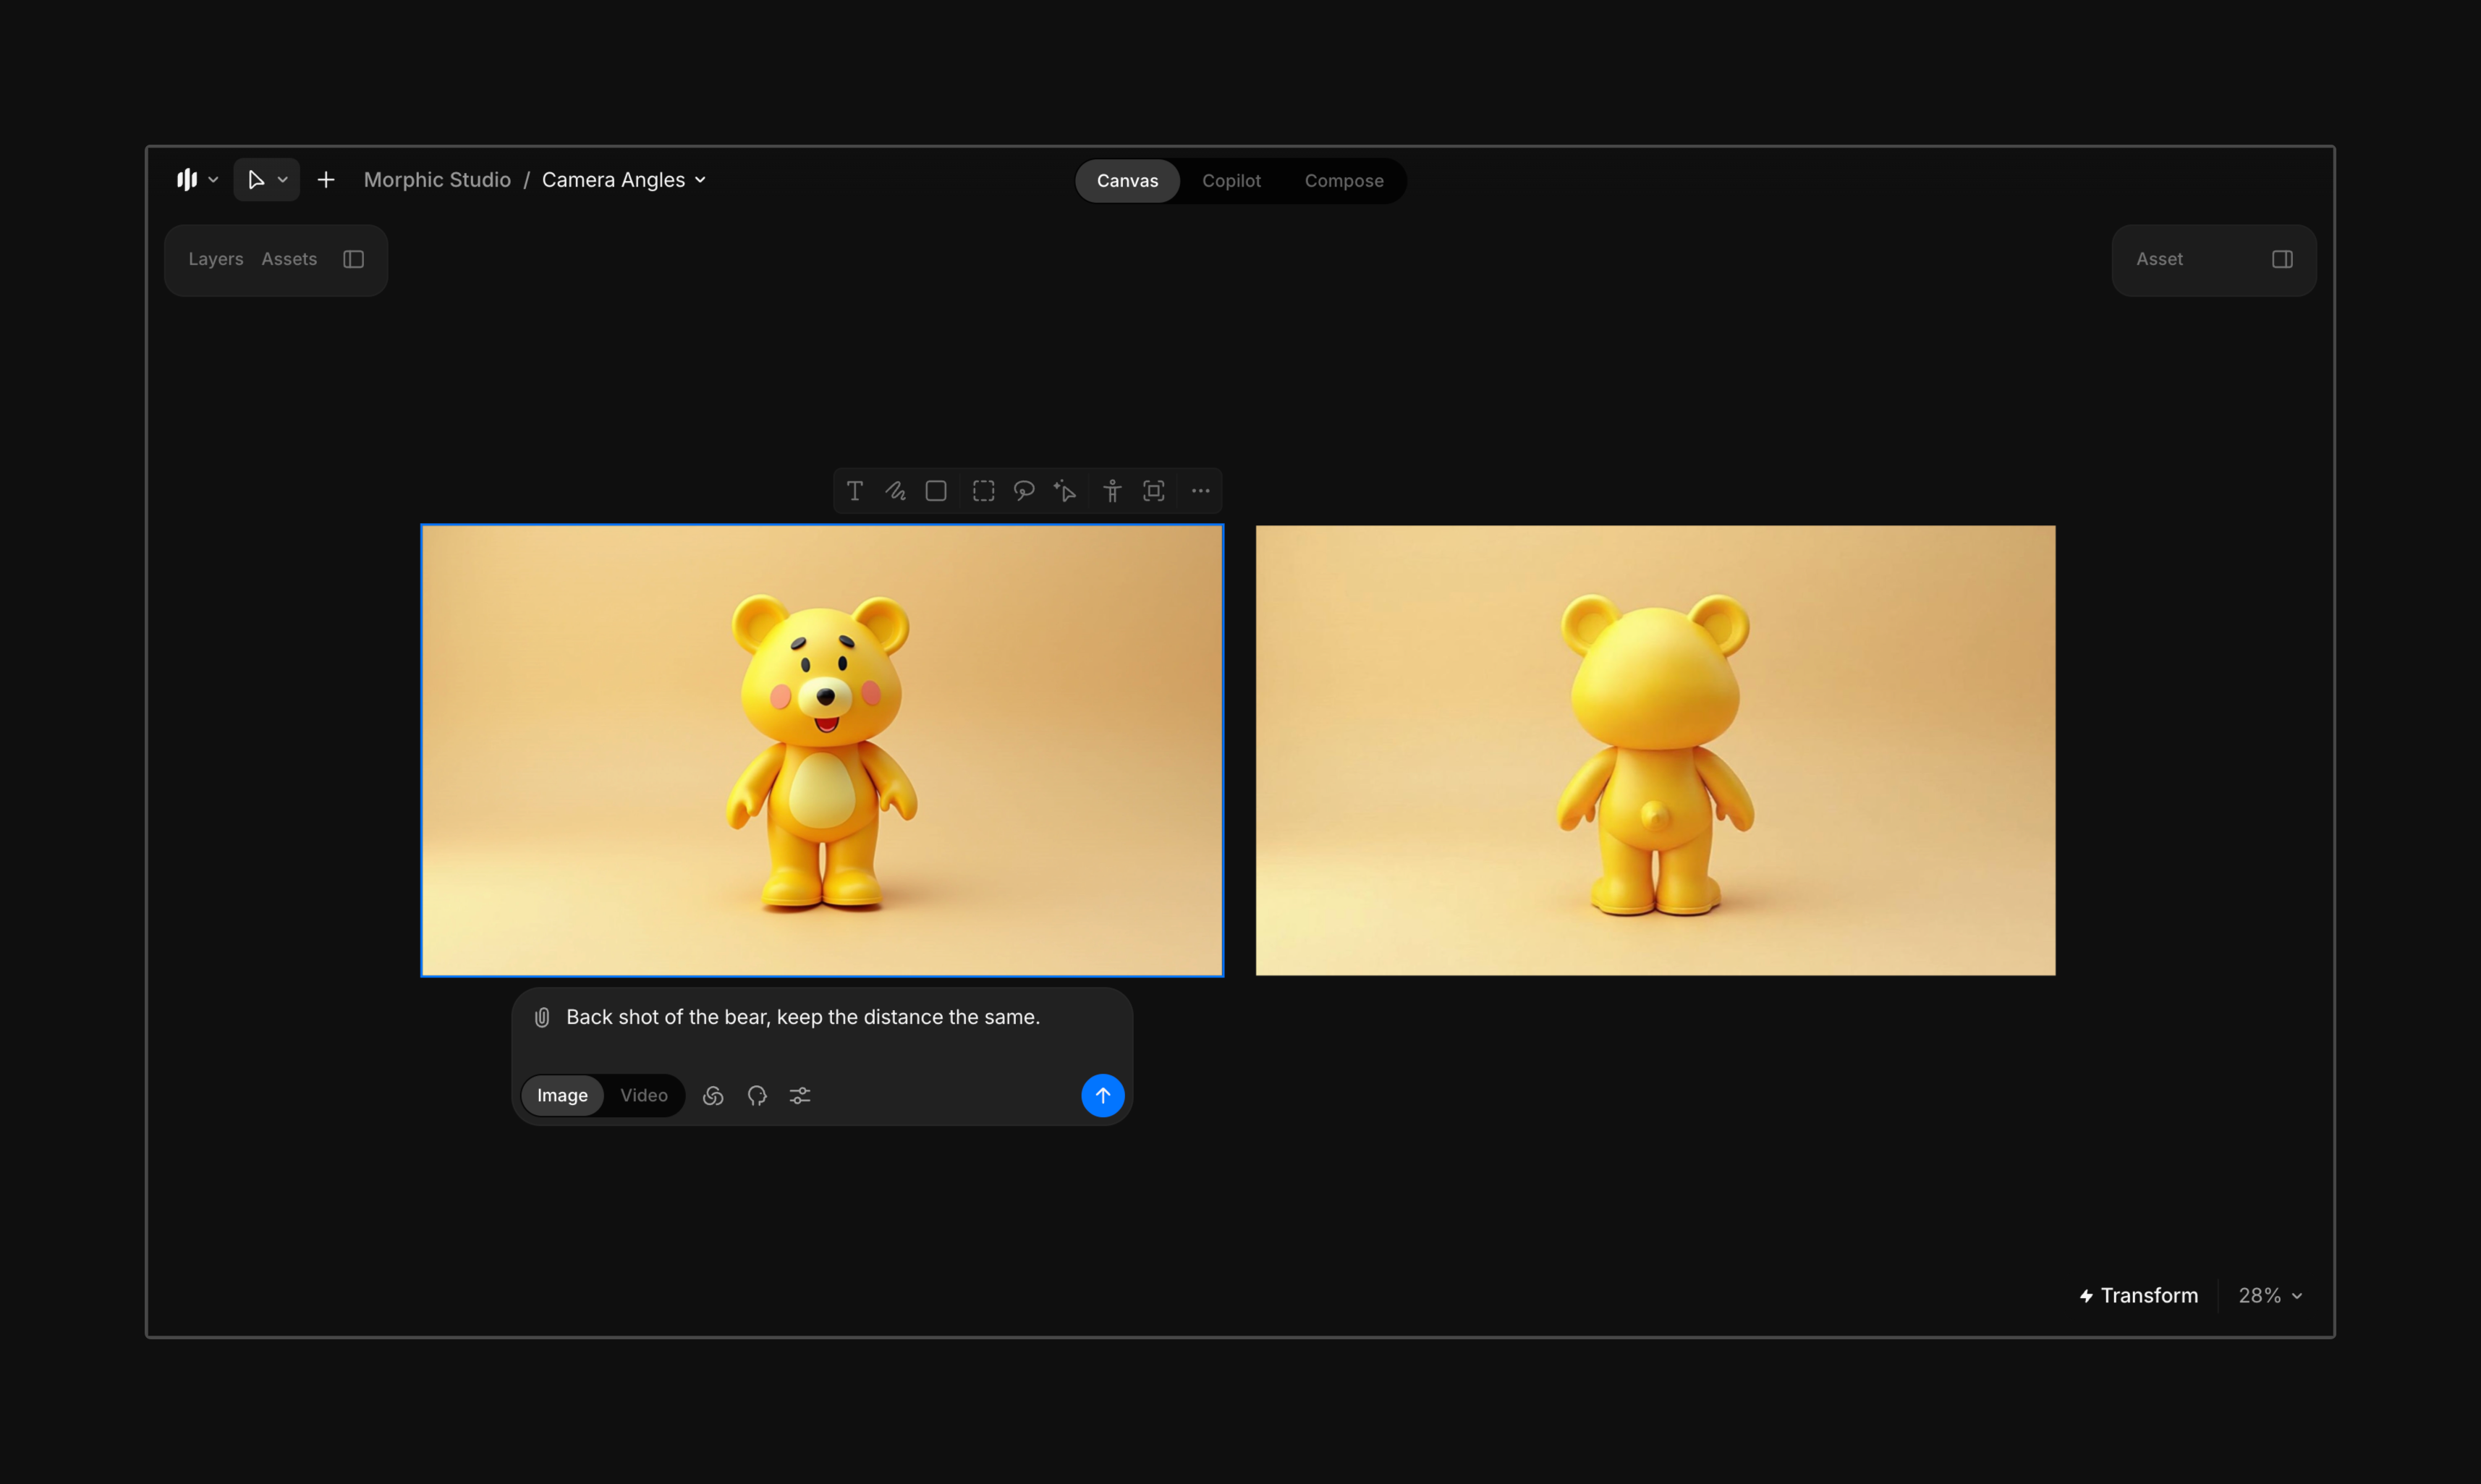
Task: Select the Text tool in floating toolbar
Action: [x=855, y=491]
